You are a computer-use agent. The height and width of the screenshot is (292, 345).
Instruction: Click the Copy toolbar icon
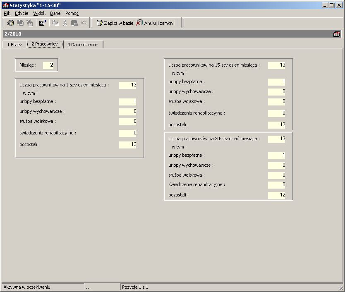pyautogui.click(x=55, y=23)
